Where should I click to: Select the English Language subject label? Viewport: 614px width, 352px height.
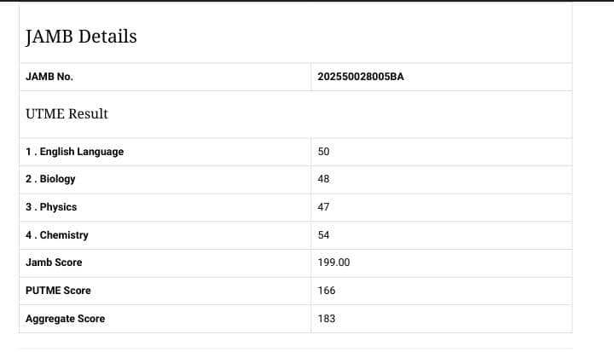74,152
